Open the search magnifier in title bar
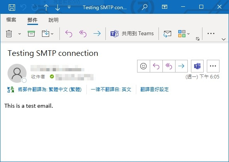The image size is (229, 162). point(145,7)
